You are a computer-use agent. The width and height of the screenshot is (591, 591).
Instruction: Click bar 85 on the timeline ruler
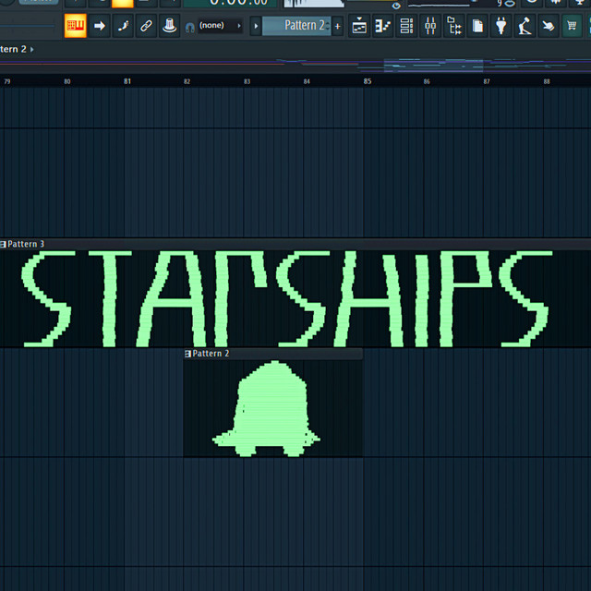coord(368,81)
